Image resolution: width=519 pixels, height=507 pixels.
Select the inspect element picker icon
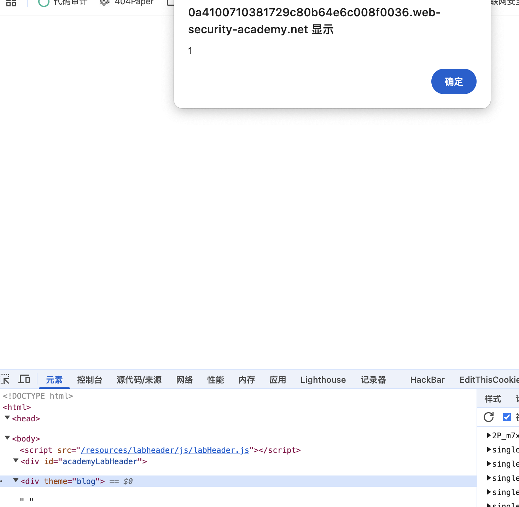tap(5, 379)
